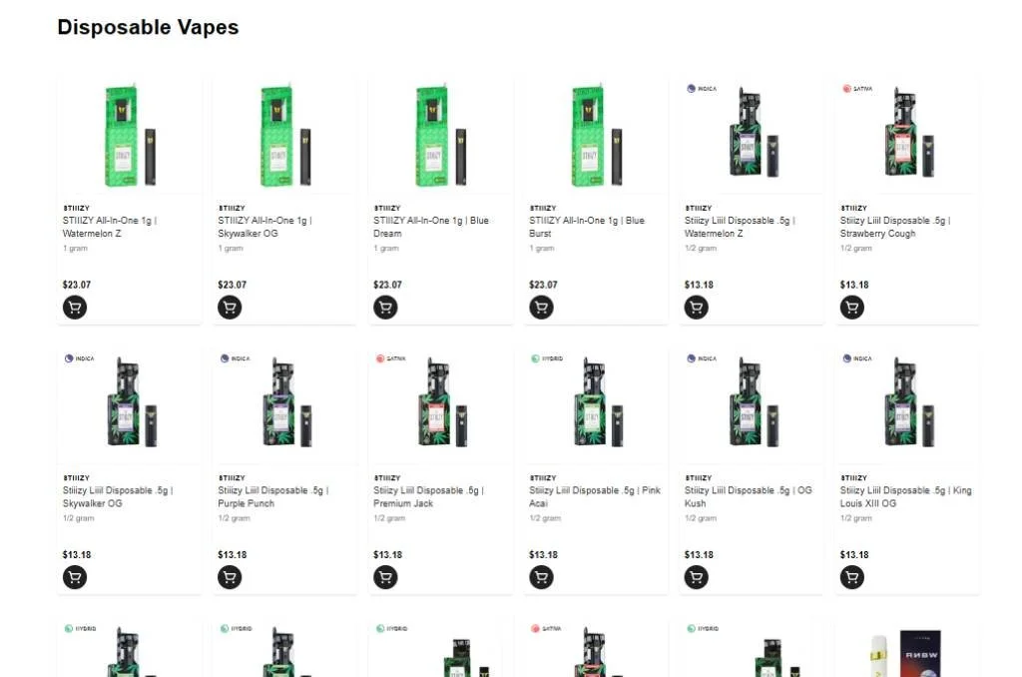View Premium Jack sativa product image
The image size is (1022, 677).
pos(440,404)
